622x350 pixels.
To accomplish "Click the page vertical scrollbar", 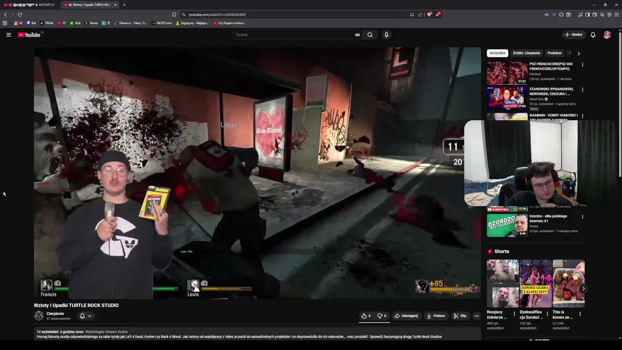I will point(620,105).
